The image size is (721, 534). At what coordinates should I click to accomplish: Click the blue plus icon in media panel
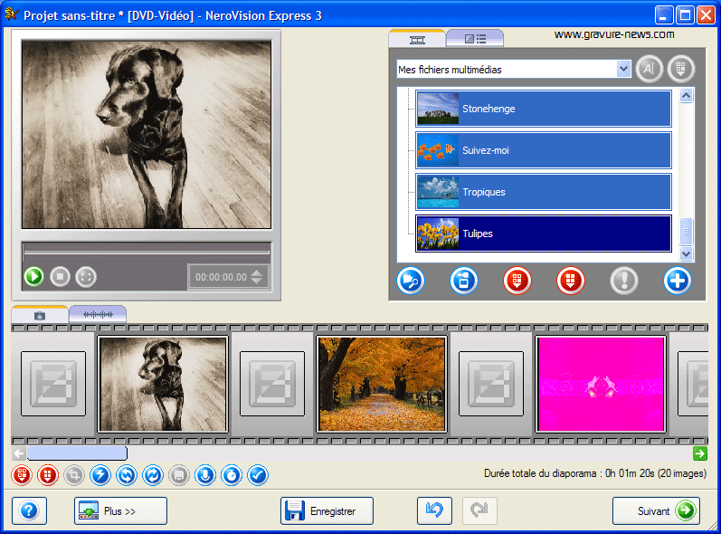point(678,281)
